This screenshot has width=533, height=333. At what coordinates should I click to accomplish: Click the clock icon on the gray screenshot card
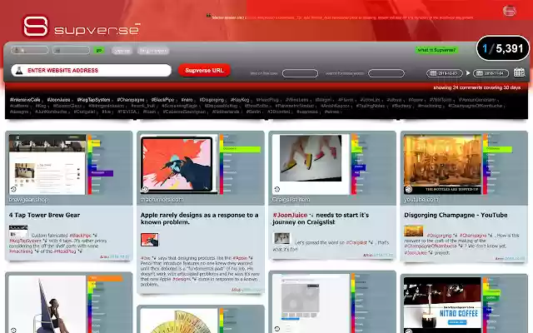277,329
